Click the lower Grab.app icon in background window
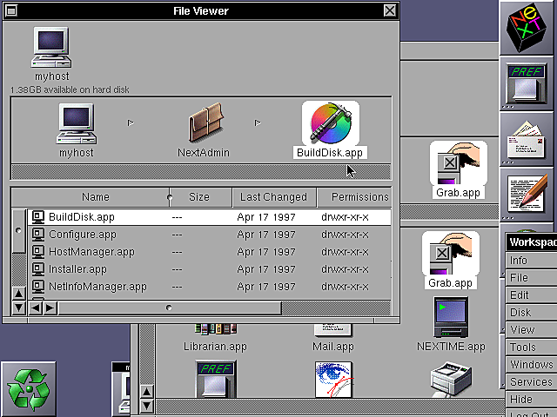Screen dimensions: 557x417 [451, 254]
